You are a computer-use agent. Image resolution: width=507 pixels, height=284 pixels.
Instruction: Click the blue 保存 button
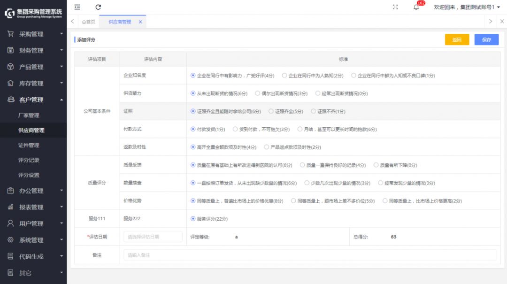487,39
